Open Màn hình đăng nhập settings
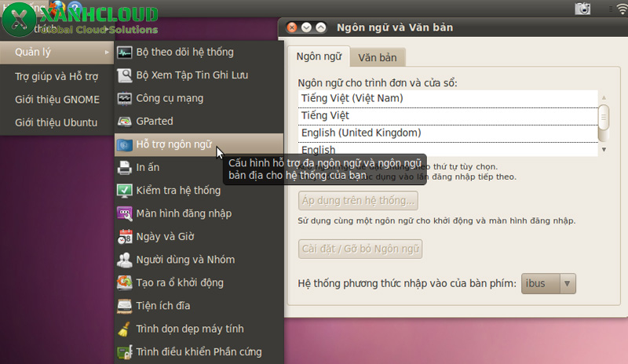Image resolution: width=628 pixels, height=364 pixels. pyautogui.click(x=199, y=214)
